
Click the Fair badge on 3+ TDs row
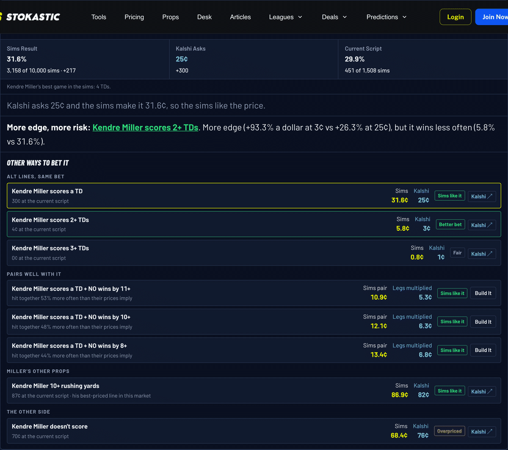457,253
